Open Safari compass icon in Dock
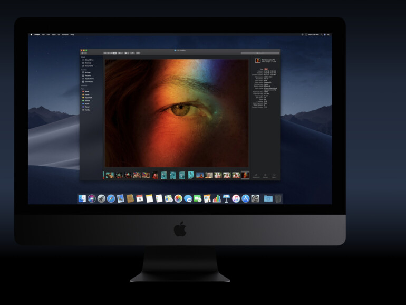This screenshot has height=305, width=406. click(x=111, y=199)
